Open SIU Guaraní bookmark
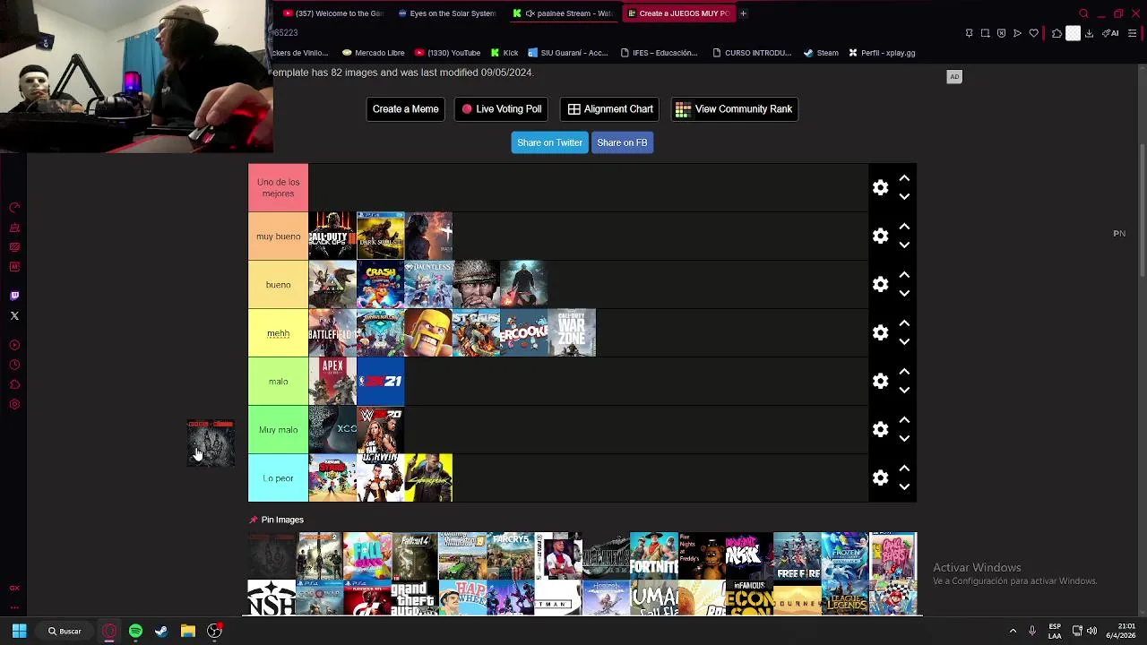This screenshot has width=1147, height=645. pyautogui.click(x=568, y=53)
